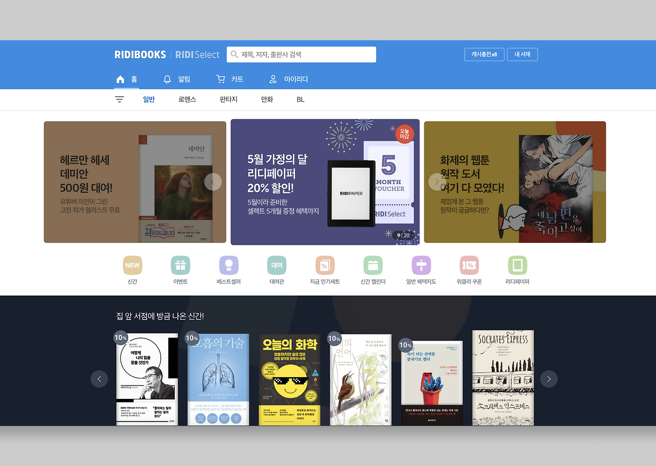This screenshot has height=466, width=656.
Task: Open book Socrates Express cover
Action: (503, 378)
